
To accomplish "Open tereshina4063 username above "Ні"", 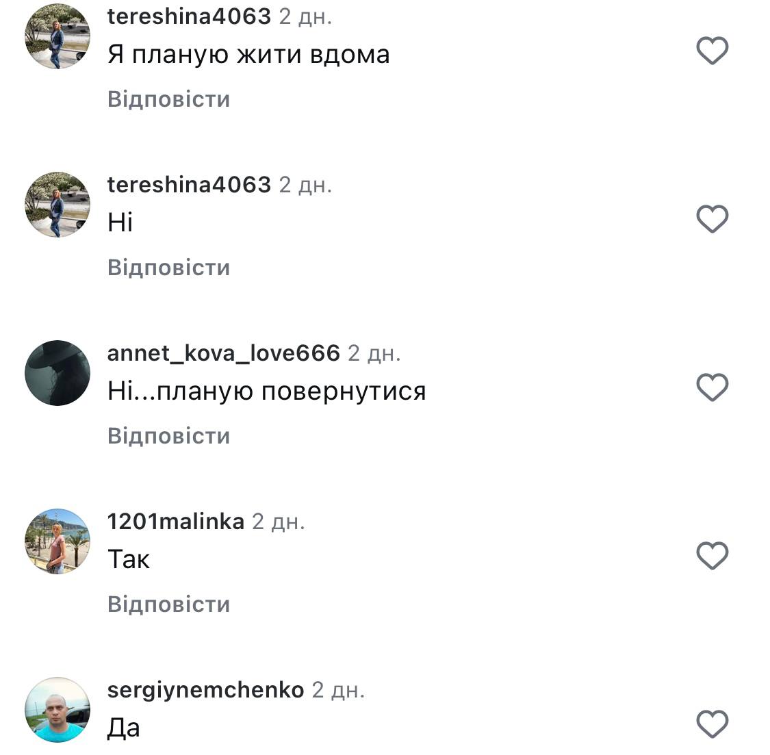I will click(x=189, y=185).
